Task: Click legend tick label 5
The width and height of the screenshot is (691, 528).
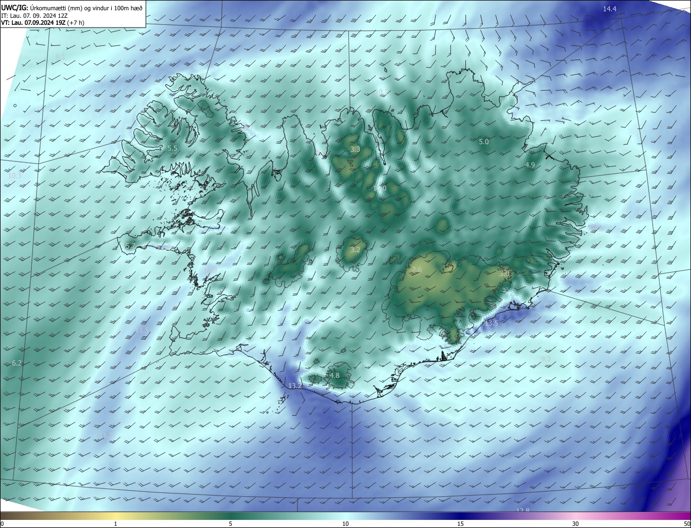Action: point(231,524)
